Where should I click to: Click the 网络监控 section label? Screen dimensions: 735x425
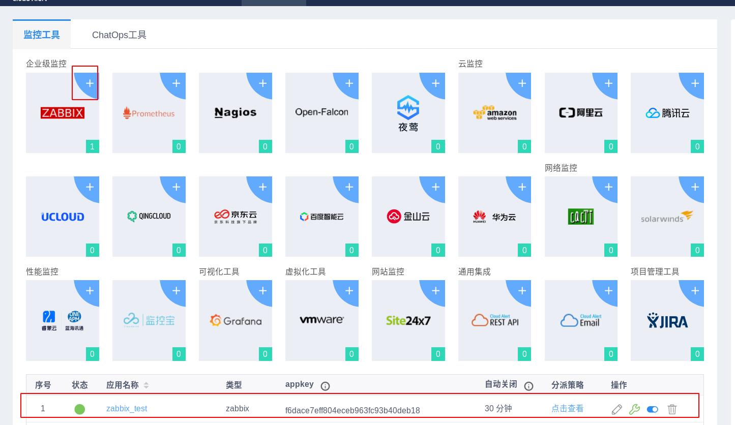561,168
